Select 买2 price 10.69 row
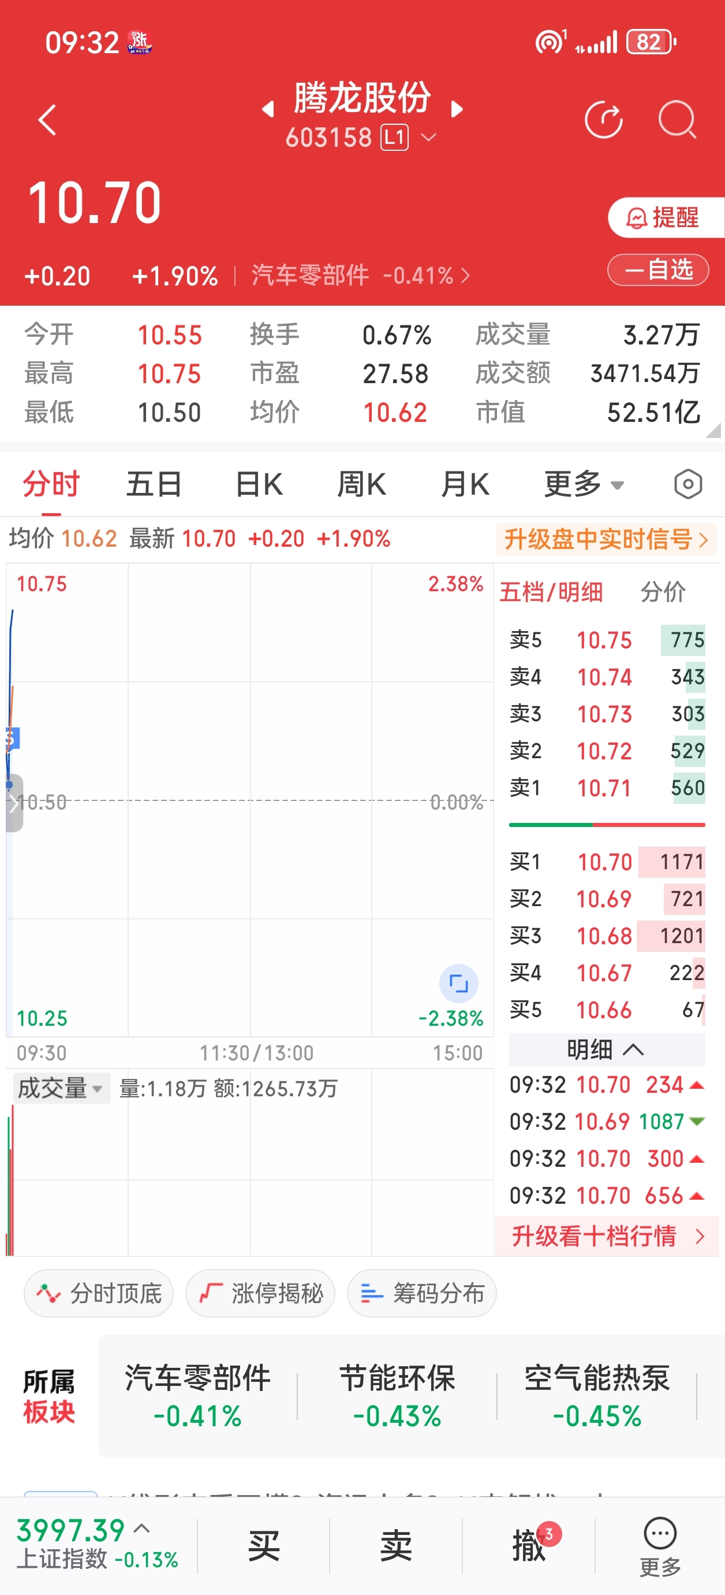This screenshot has height=1595, width=725. 607,899
